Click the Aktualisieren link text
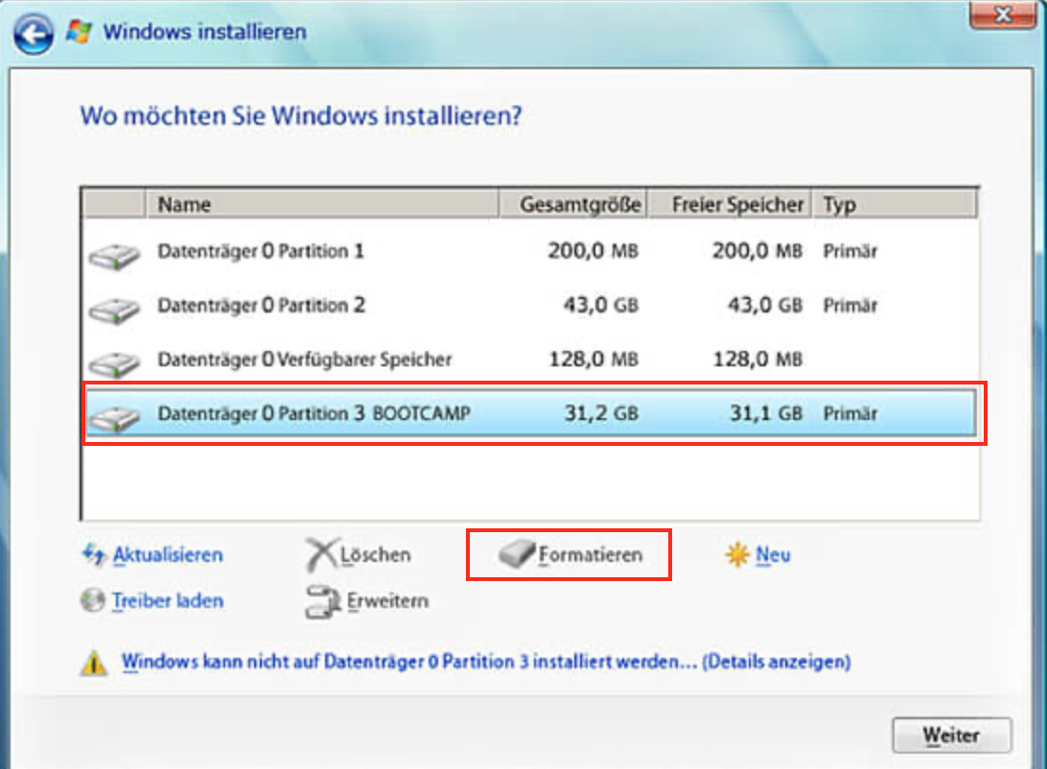The width and height of the screenshot is (1047, 769). pyautogui.click(x=168, y=555)
